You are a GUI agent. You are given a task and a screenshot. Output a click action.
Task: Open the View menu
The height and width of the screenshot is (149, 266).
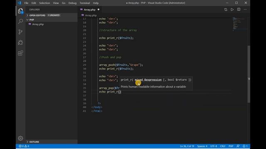point(56,3)
